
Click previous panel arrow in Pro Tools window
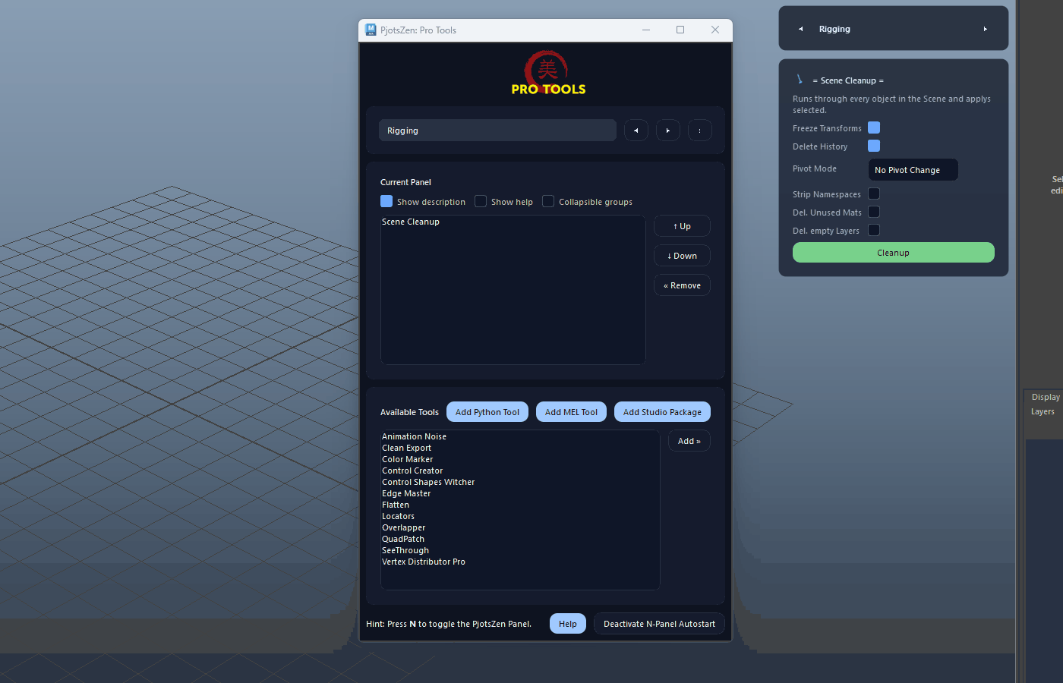coord(636,131)
